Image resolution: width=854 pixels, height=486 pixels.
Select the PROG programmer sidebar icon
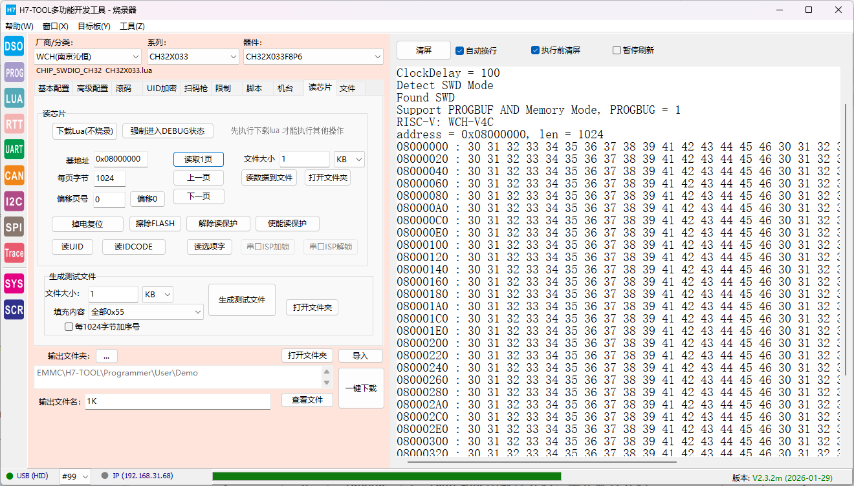pos(14,72)
